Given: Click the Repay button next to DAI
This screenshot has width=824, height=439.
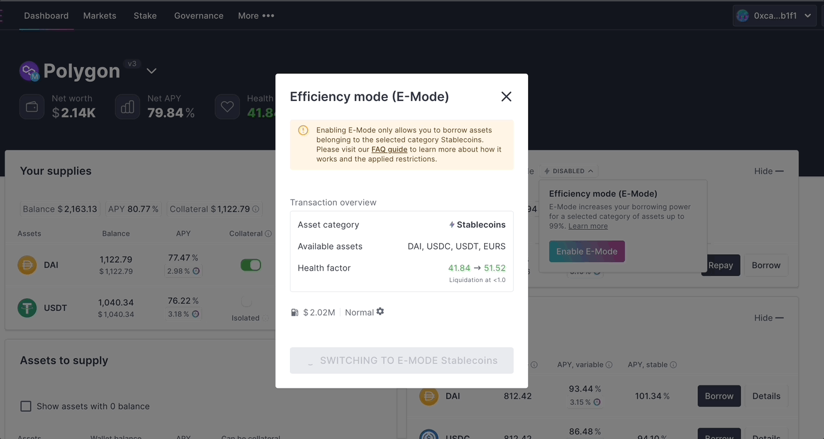Looking at the screenshot, I should (x=721, y=265).
